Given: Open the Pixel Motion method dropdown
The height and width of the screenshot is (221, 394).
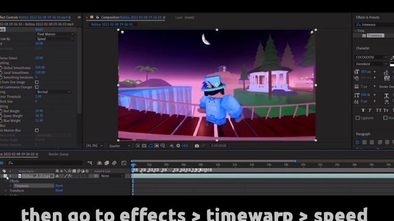Looking at the screenshot, I should tap(55, 34).
